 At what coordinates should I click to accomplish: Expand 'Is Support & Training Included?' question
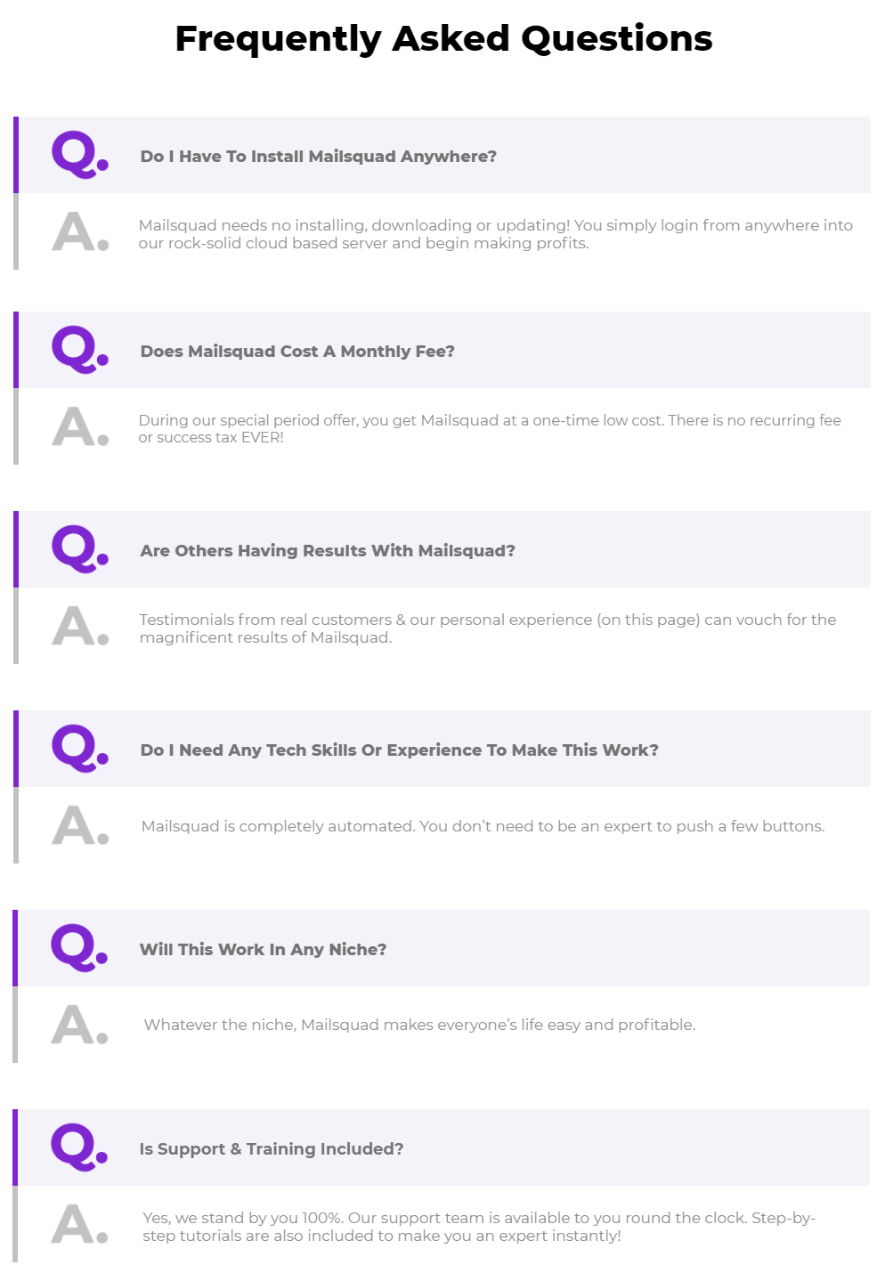pos(442,1147)
